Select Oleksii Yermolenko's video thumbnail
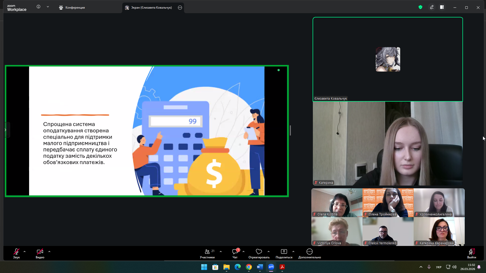The height and width of the screenshot is (273, 486). [x=388, y=232]
